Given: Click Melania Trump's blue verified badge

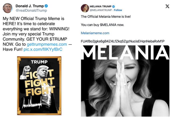Looking at the screenshot, I should [114, 6].
